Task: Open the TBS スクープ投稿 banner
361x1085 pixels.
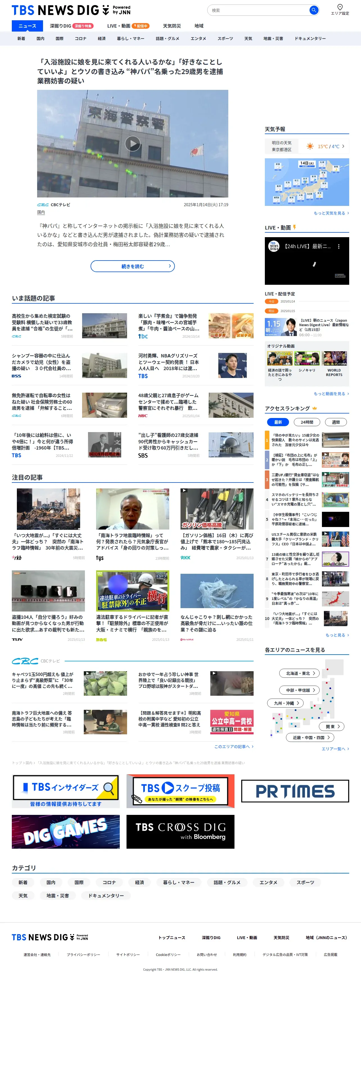Action: point(180,791)
